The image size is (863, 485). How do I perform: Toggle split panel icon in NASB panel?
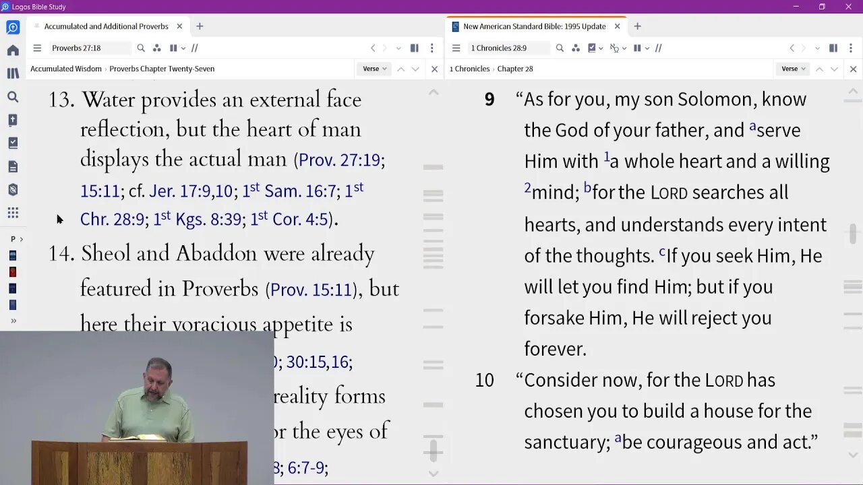[833, 48]
